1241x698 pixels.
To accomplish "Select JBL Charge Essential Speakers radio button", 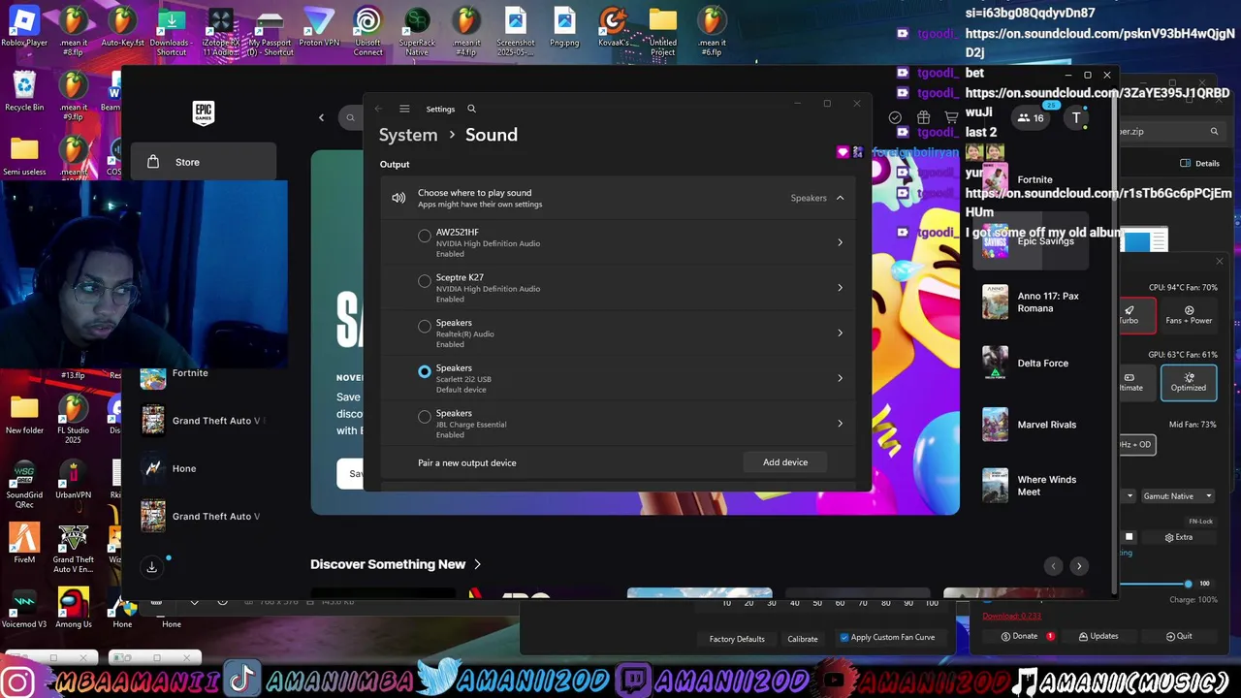I will pyautogui.click(x=425, y=417).
